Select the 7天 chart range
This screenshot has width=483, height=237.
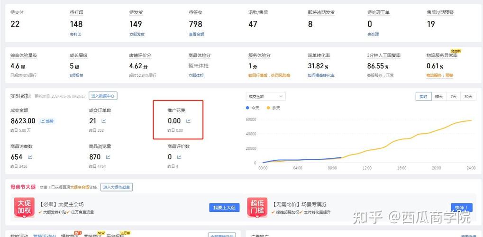(454, 96)
